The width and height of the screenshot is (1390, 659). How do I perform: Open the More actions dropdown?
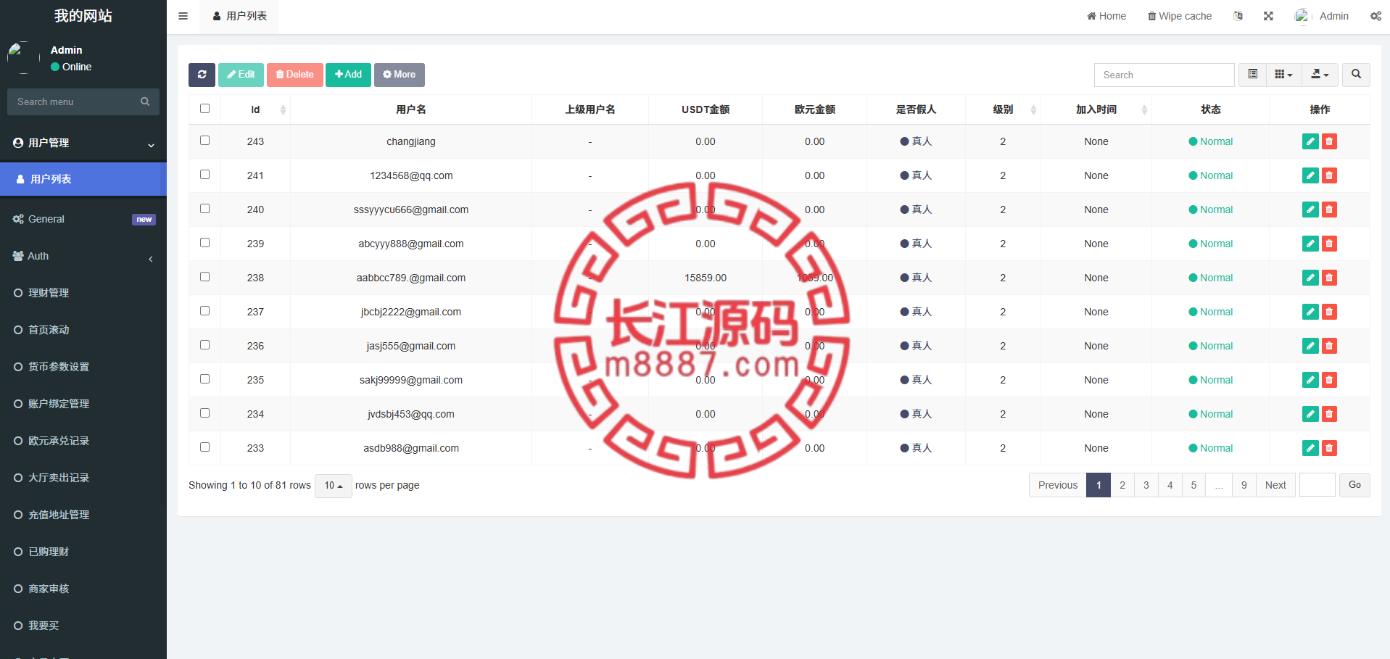(x=400, y=75)
